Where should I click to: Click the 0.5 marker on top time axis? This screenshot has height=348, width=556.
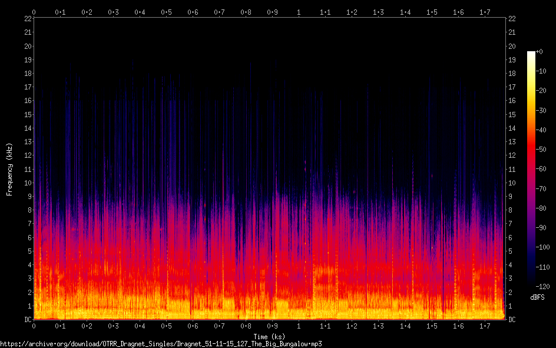[x=167, y=12]
